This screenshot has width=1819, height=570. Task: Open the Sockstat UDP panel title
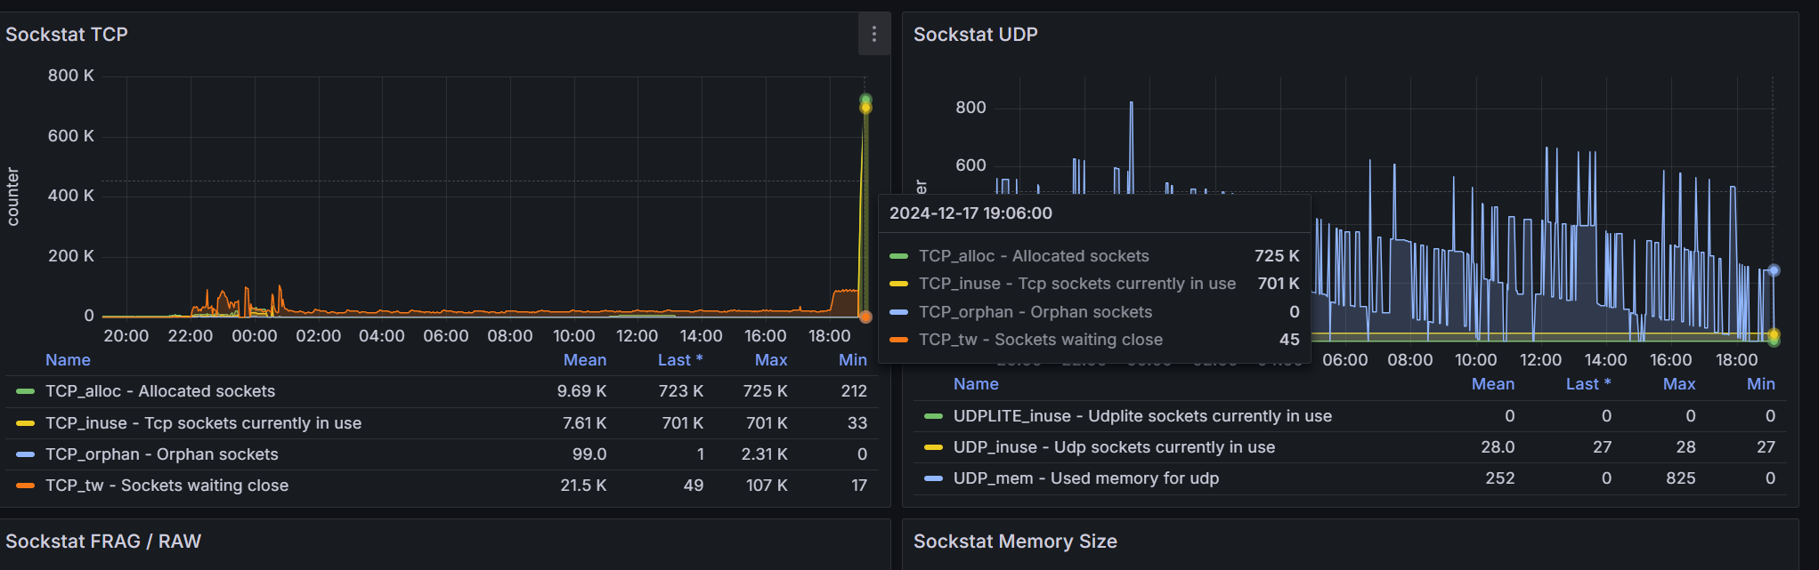click(x=975, y=35)
